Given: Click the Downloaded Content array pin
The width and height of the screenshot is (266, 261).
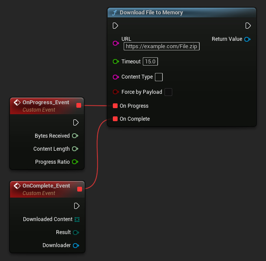Looking at the screenshot, I should (x=77, y=219).
